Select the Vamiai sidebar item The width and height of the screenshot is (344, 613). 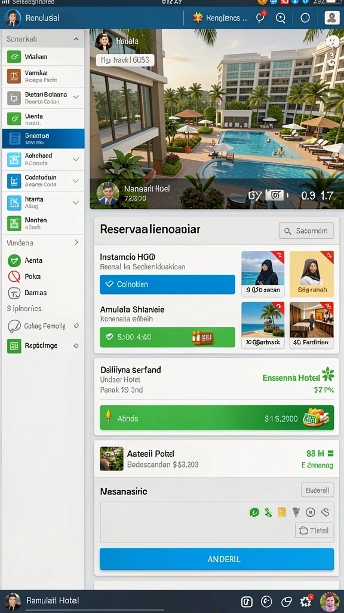[43, 76]
